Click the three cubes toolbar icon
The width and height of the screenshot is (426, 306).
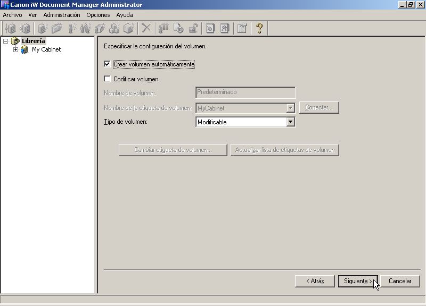pyautogui.click(x=114, y=28)
